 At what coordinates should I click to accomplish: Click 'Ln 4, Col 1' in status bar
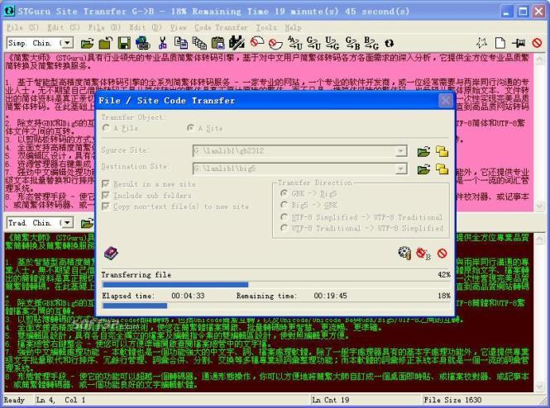point(60,400)
